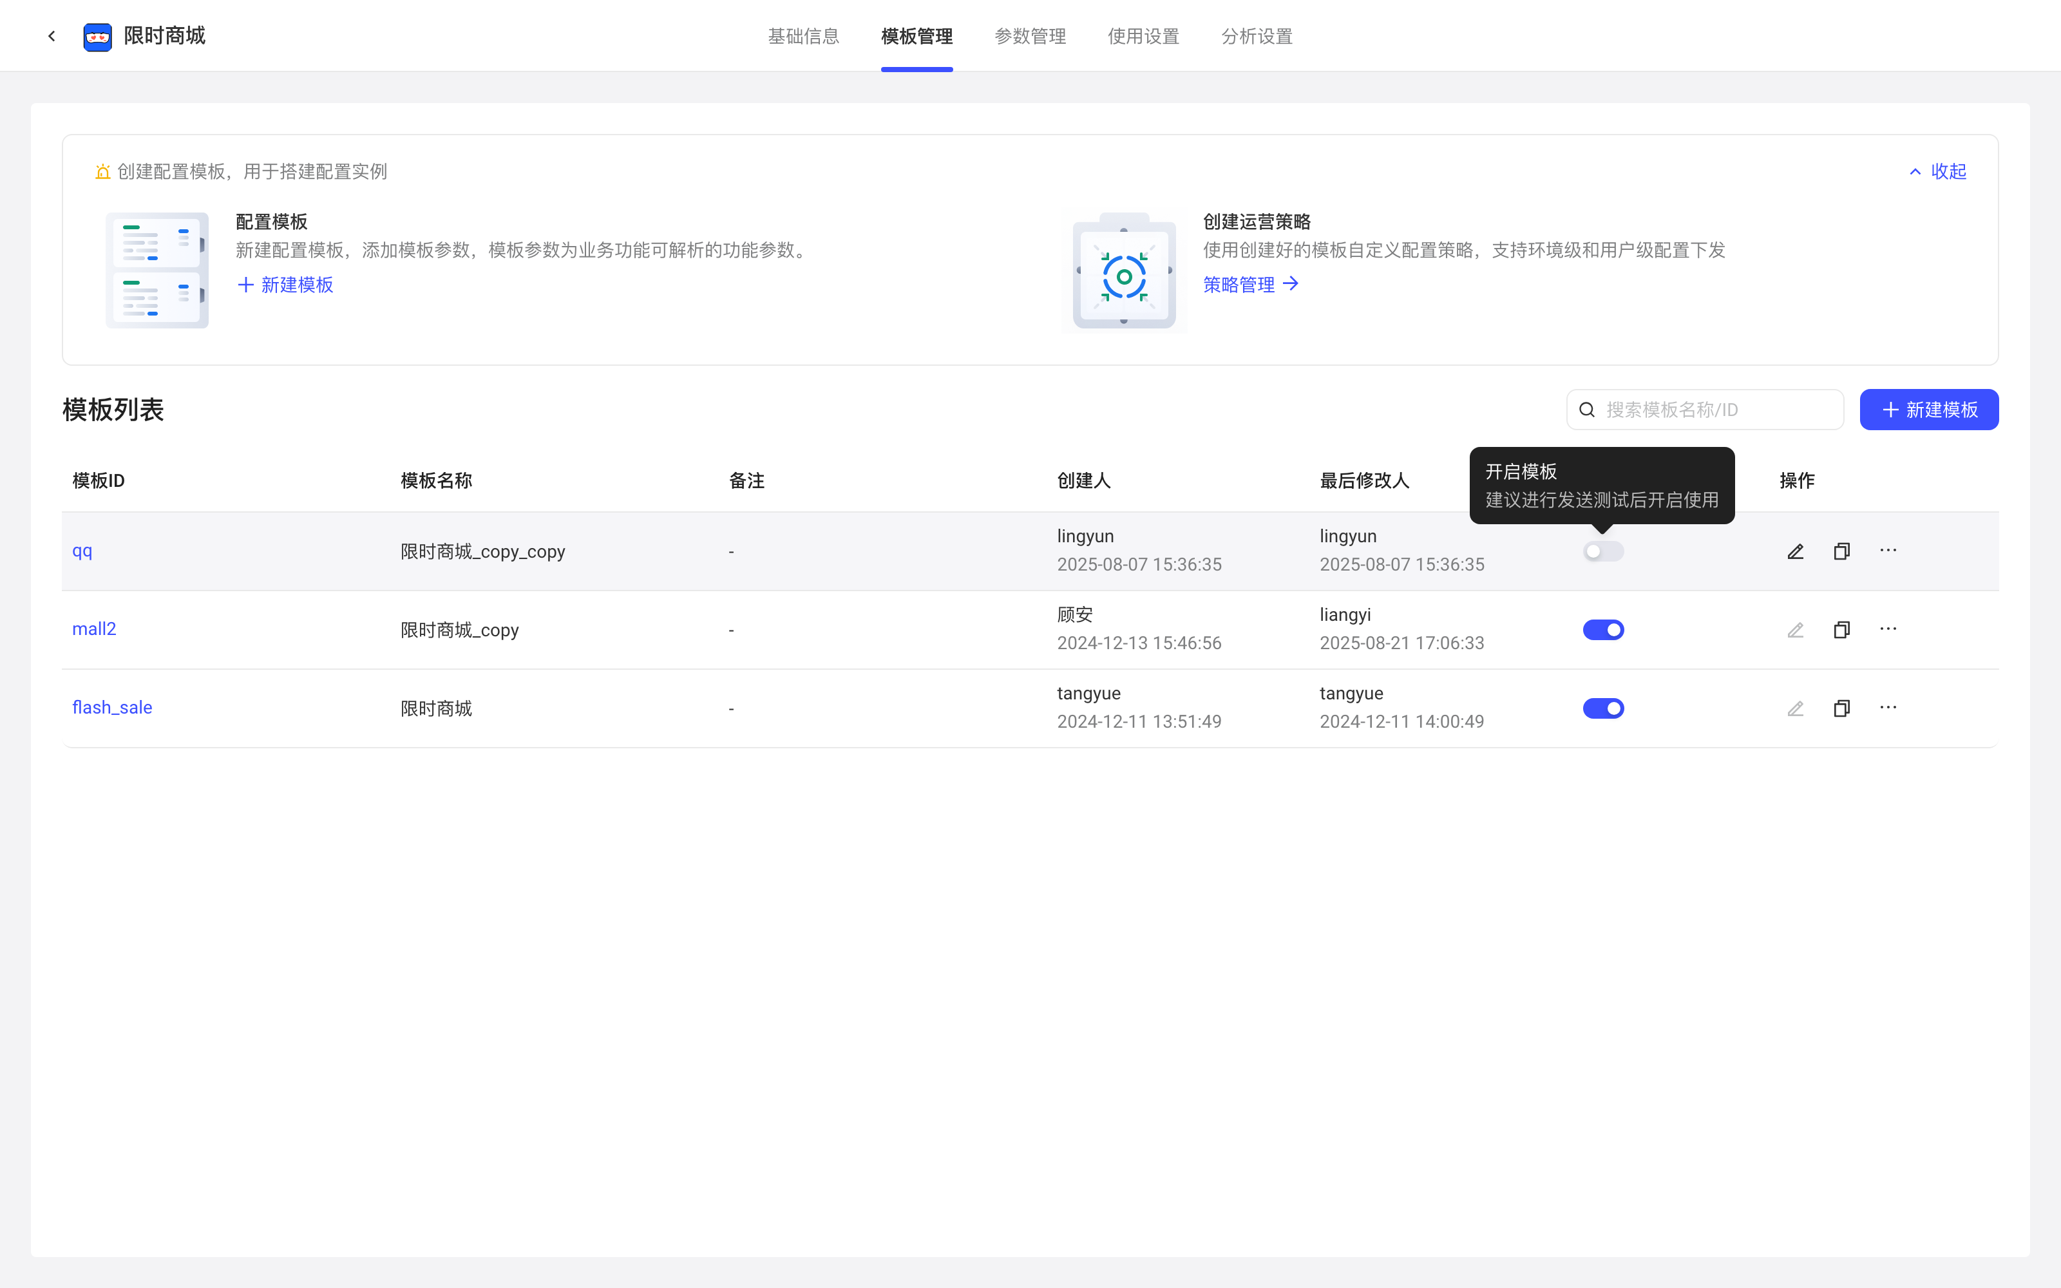Click creator 顾安 cell
2061x1288 pixels.
click(x=1075, y=614)
